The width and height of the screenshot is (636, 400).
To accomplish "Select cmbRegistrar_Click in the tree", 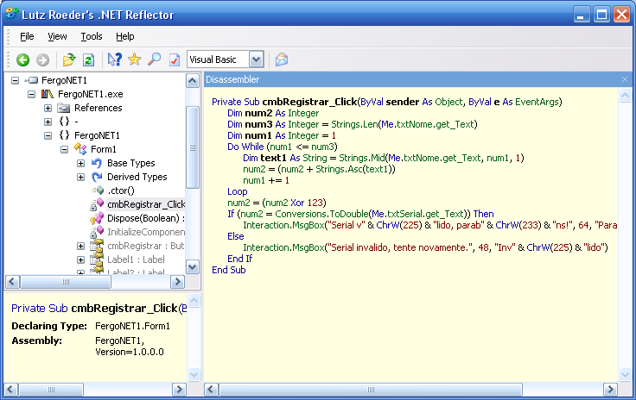I will [146, 204].
